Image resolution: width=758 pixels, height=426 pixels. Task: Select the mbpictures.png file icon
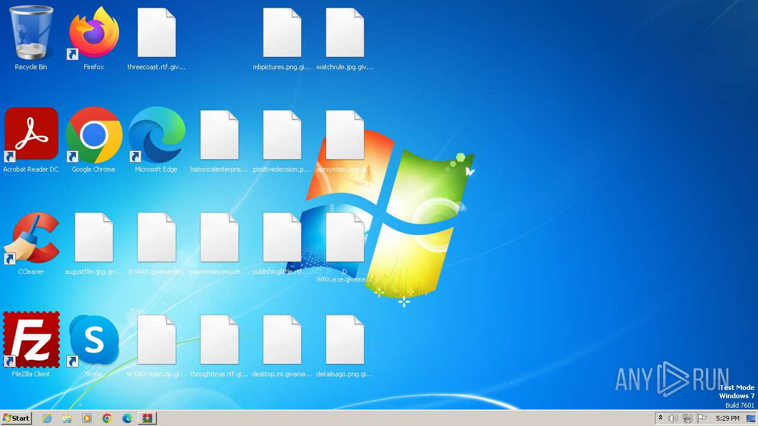[282, 33]
